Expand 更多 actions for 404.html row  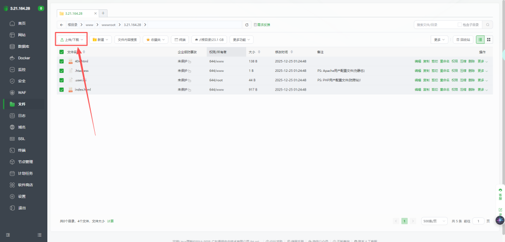coord(482,61)
